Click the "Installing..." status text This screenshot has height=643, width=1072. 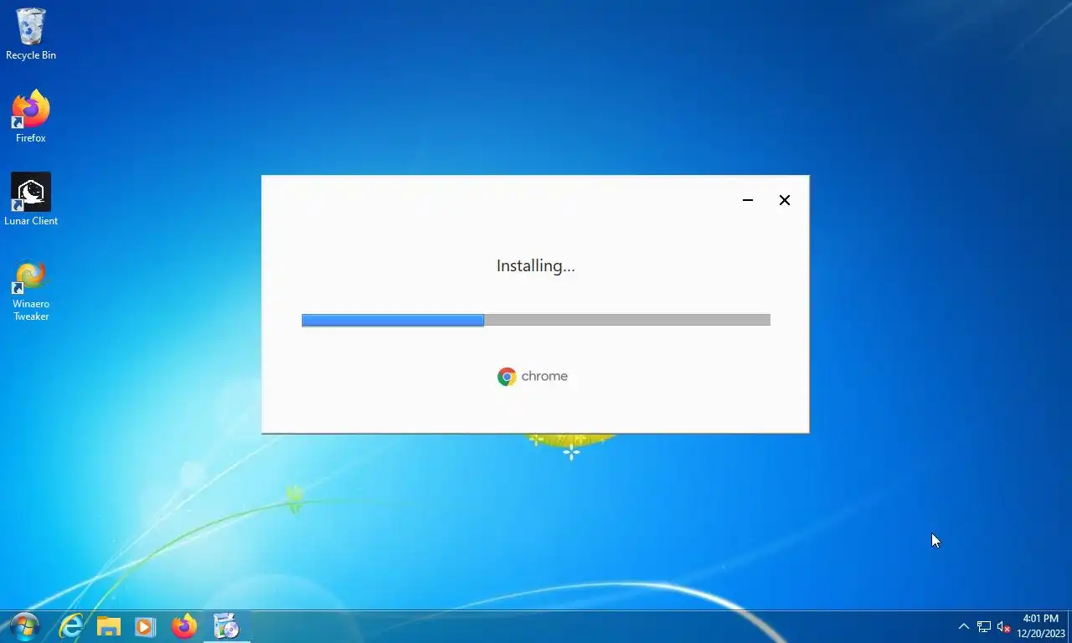click(x=536, y=266)
